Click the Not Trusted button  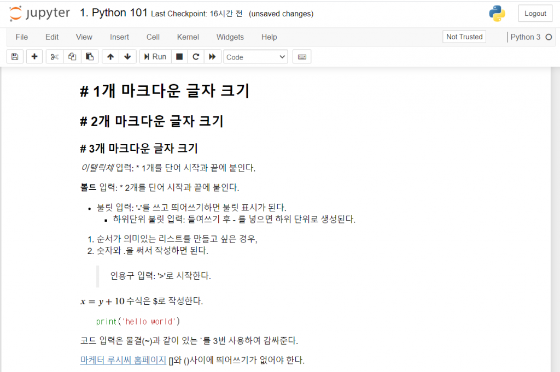pos(464,37)
